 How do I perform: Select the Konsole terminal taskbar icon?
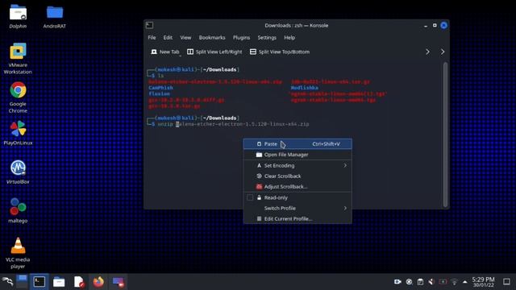coord(40,282)
